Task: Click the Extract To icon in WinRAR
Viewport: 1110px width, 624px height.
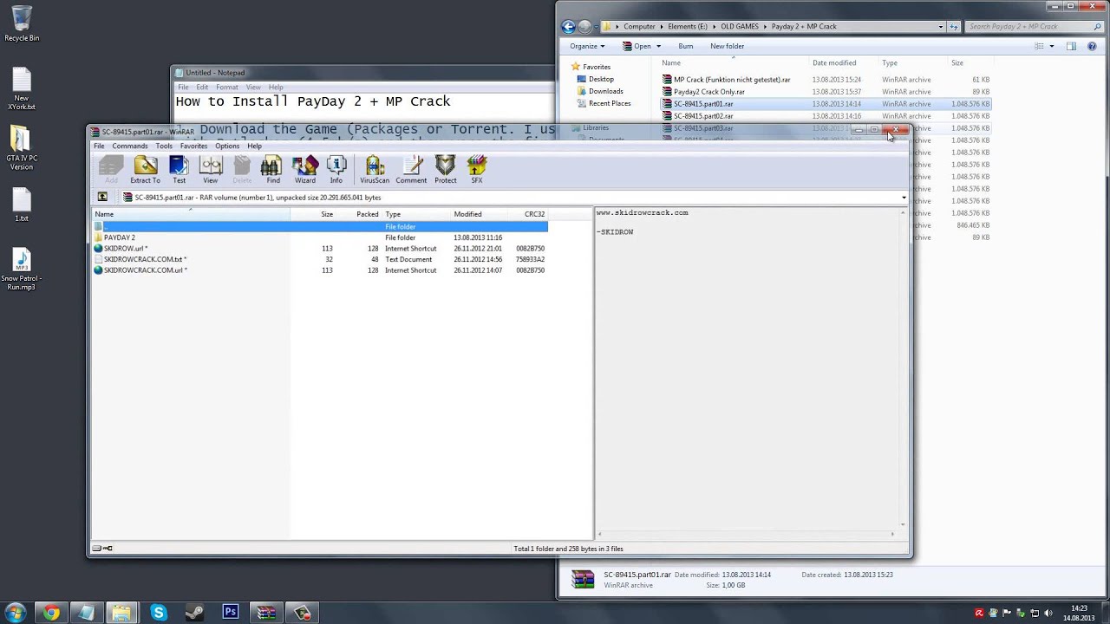Action: (x=145, y=170)
